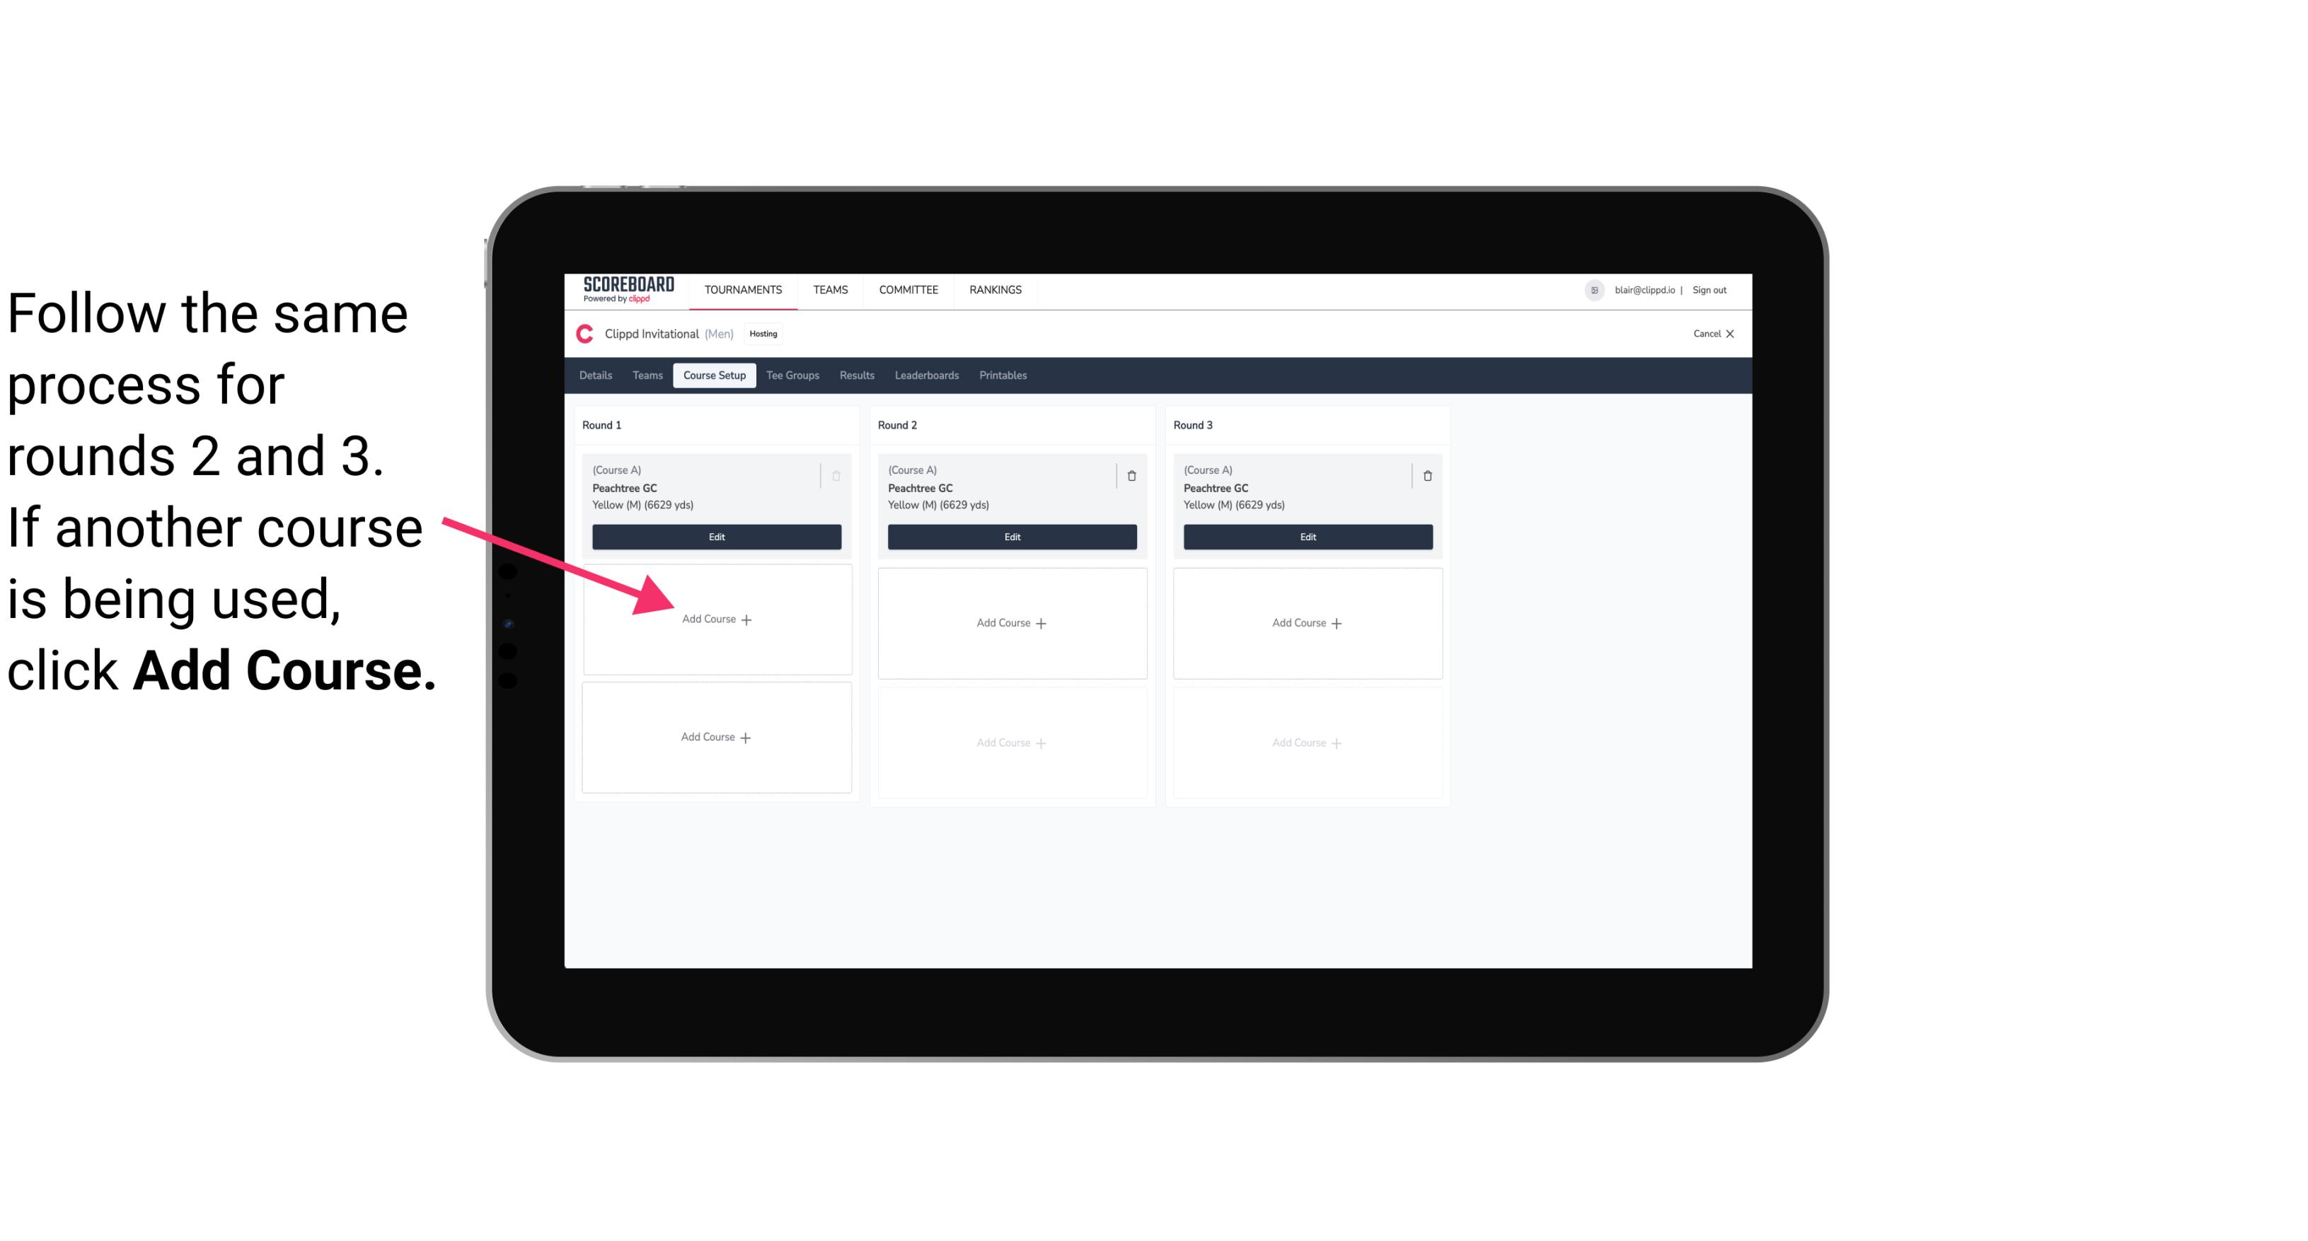Click Add Course for Round 2

(x=1009, y=622)
